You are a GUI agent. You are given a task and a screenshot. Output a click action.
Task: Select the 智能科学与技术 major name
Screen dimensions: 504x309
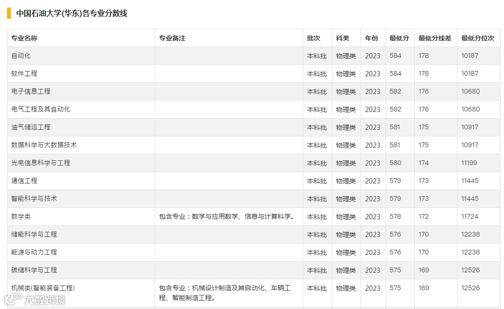point(34,199)
